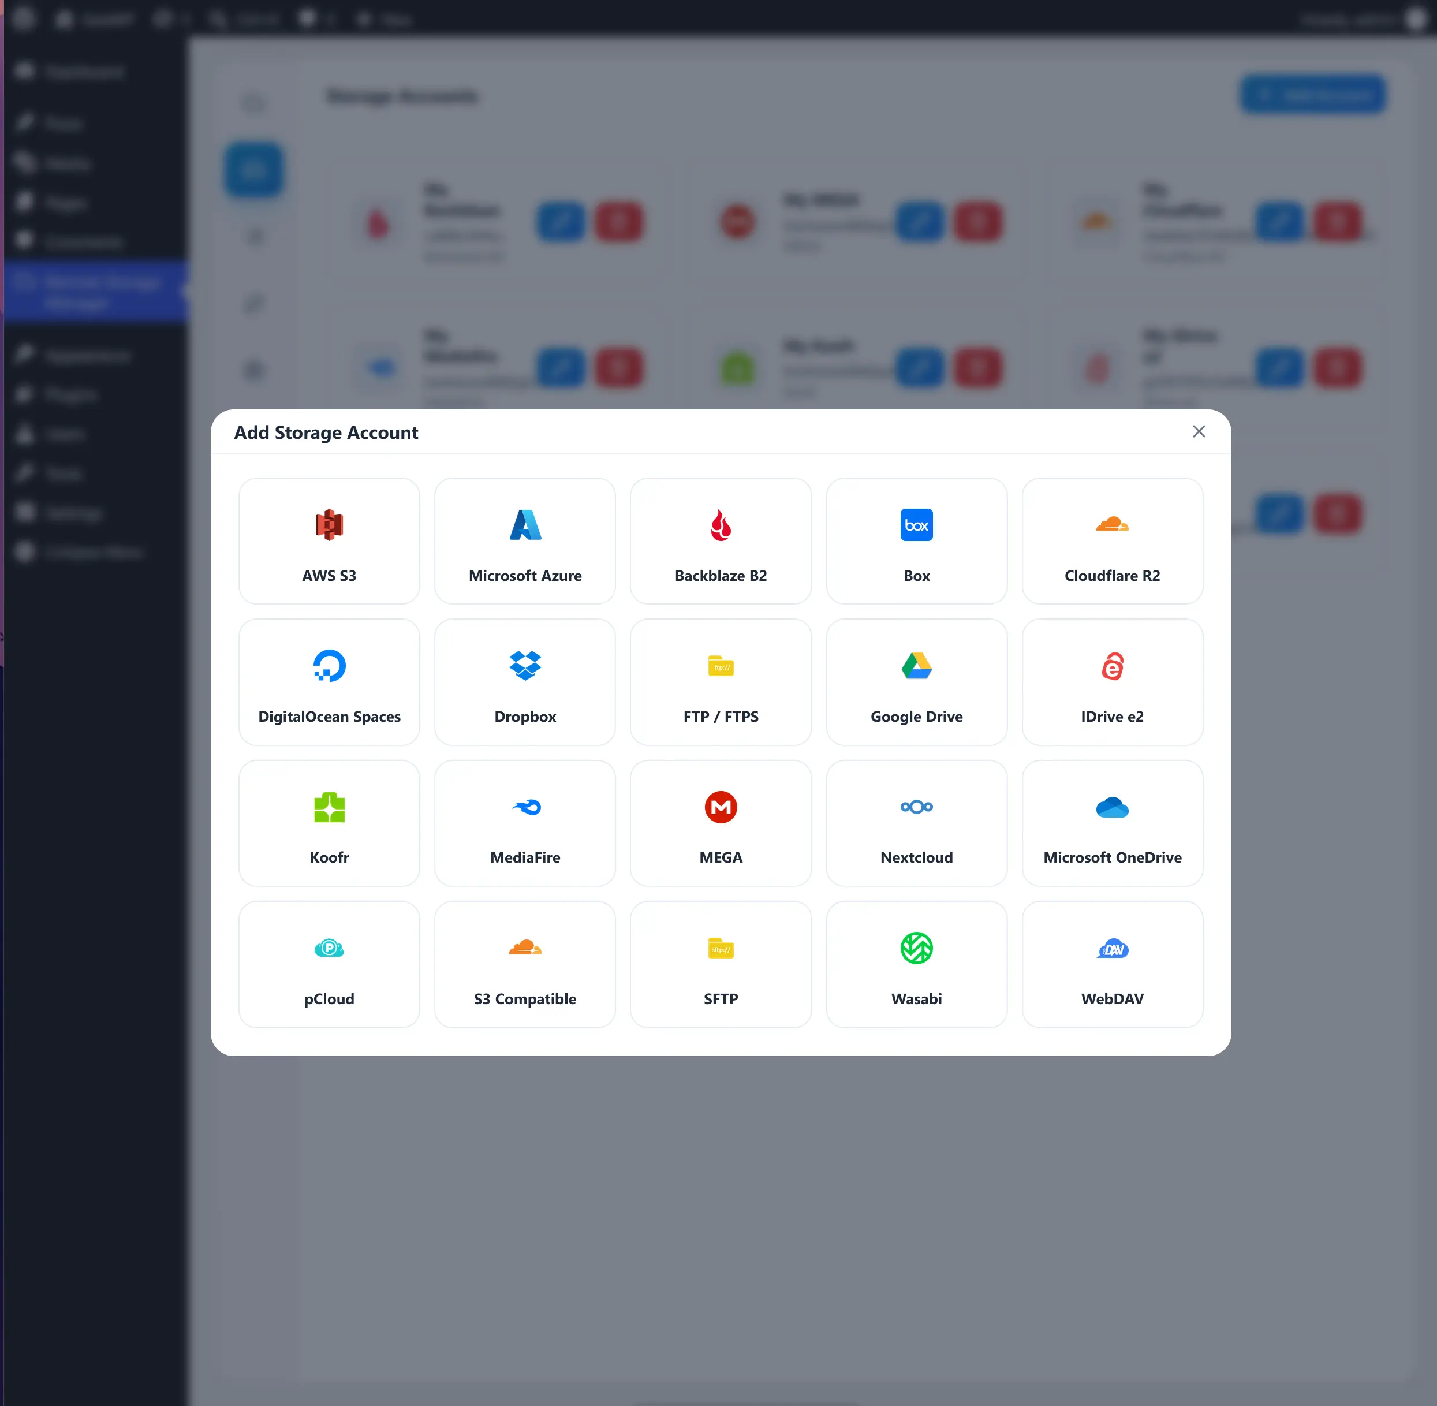1437x1406 pixels.
Task: Choose the Dropbox provider
Action: tap(525, 683)
